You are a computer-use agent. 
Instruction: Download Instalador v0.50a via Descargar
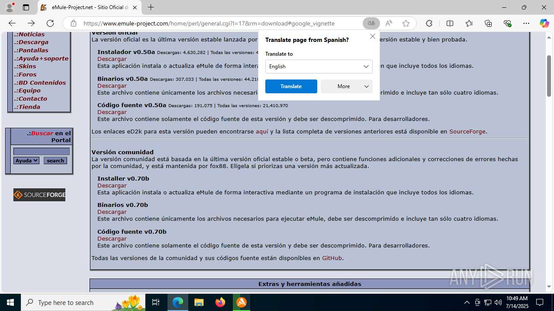click(x=112, y=59)
